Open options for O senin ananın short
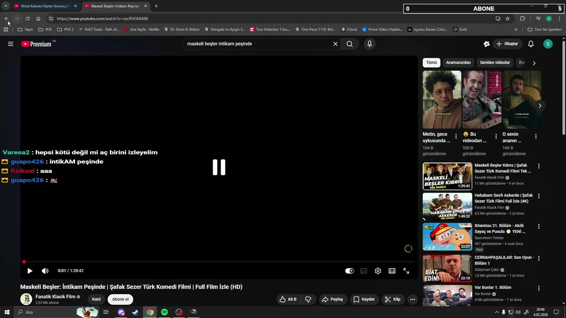Screen dimensions: 566x318 535,136
